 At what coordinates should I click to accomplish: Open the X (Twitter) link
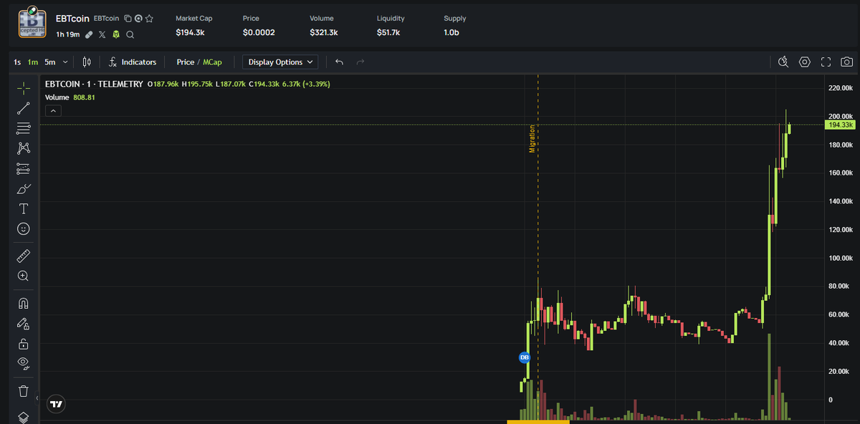pyautogui.click(x=102, y=34)
